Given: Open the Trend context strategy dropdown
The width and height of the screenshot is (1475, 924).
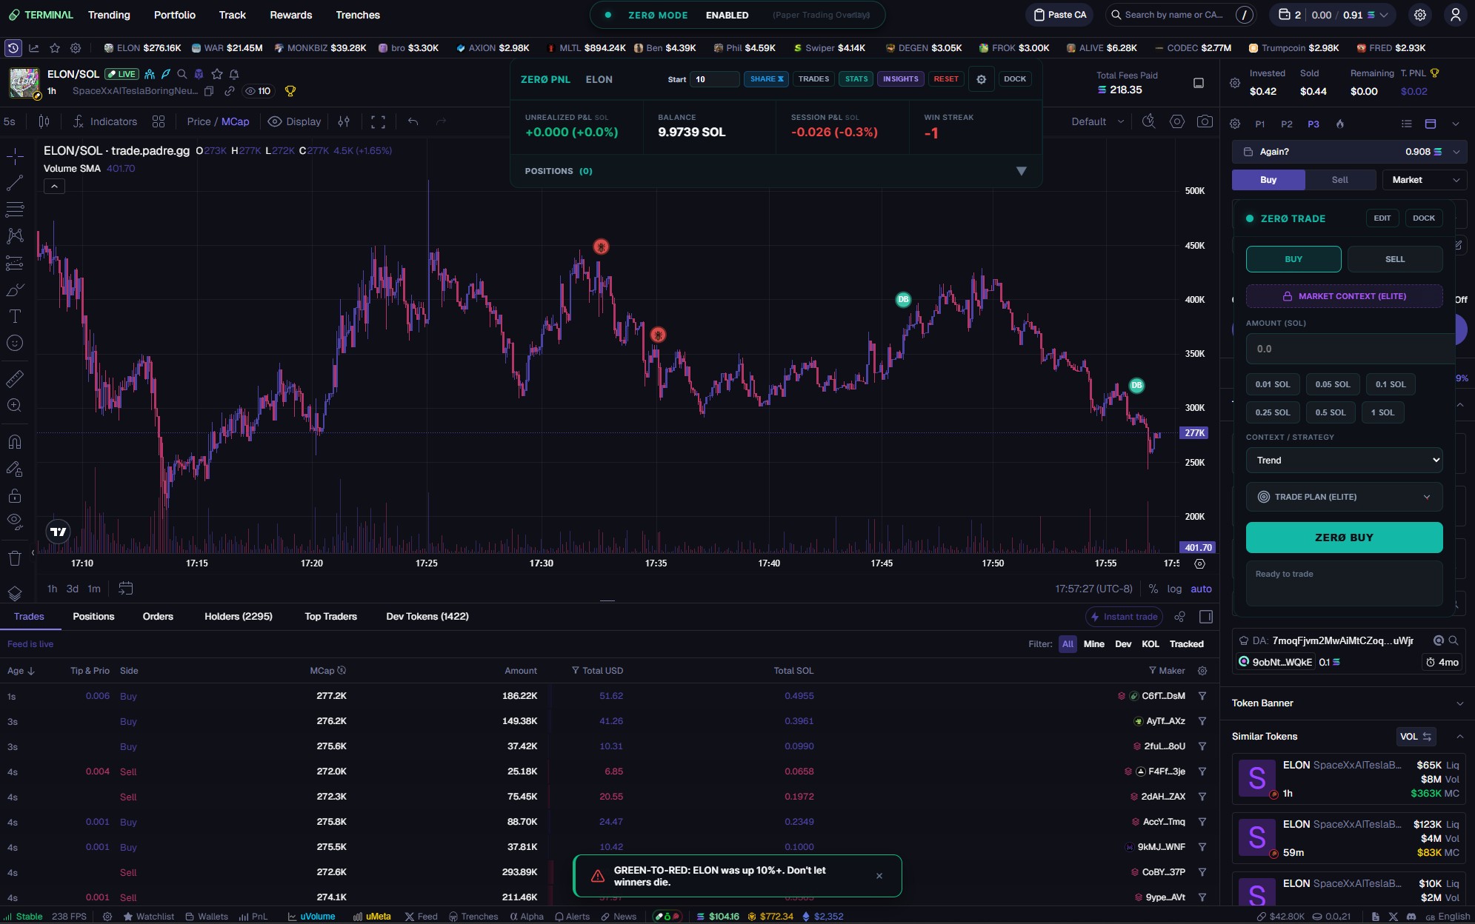Looking at the screenshot, I should [x=1344, y=461].
